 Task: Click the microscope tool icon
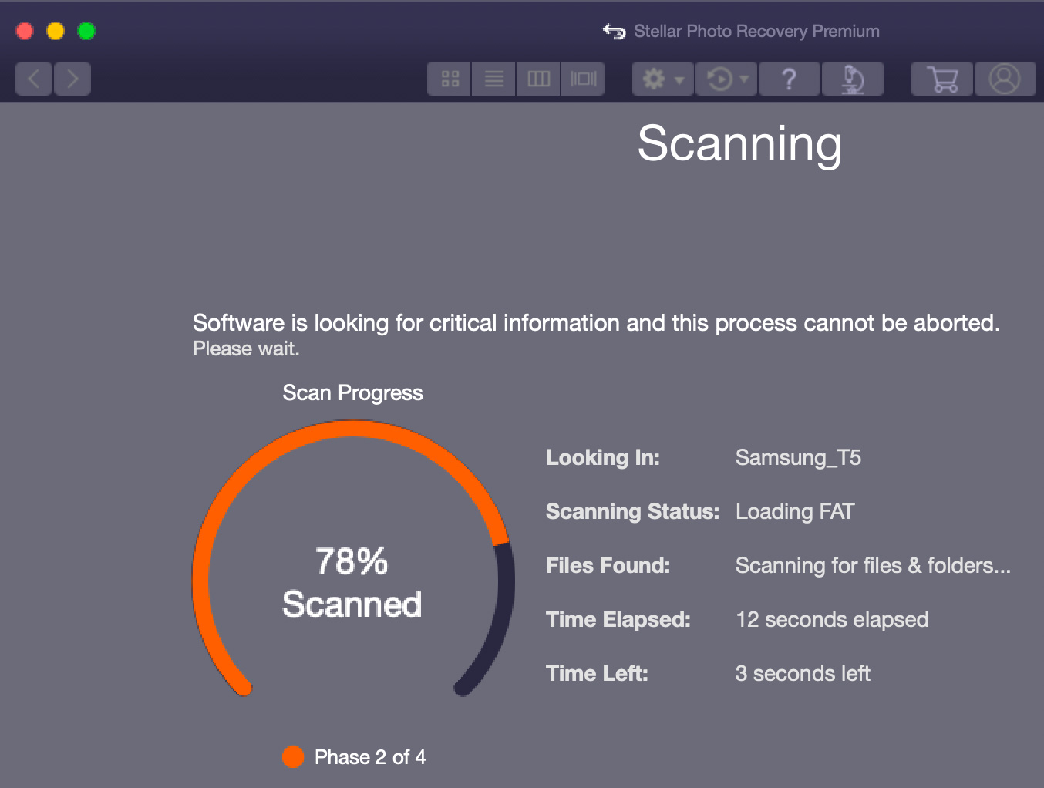coord(853,79)
